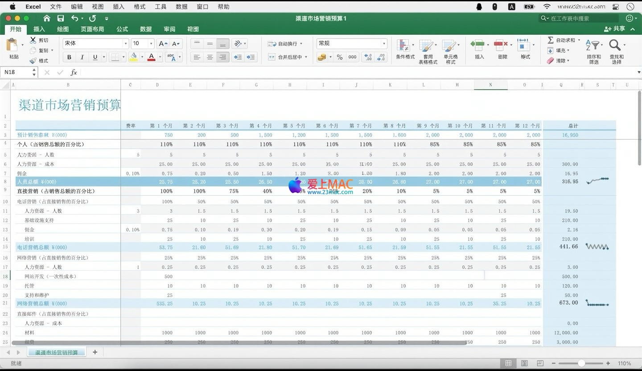642x371 pixels.
Task: Click the Find and Select magnifier icon
Action: pyautogui.click(x=615, y=45)
